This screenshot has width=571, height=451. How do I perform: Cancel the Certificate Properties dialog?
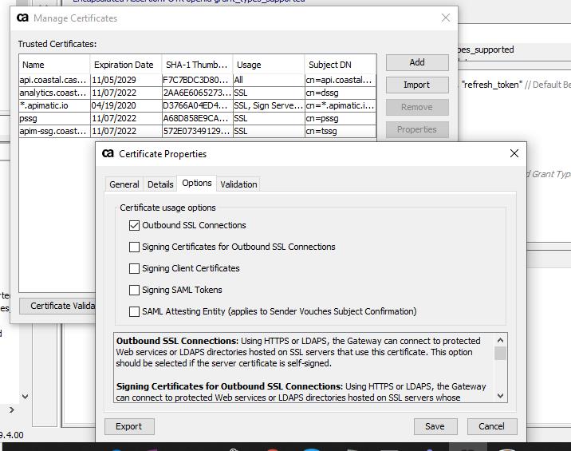(x=491, y=426)
